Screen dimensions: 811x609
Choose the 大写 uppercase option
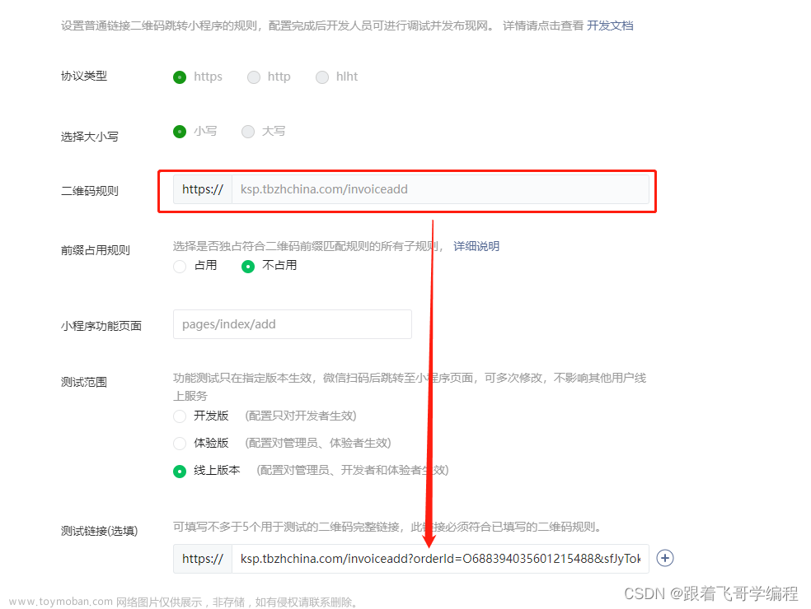[248, 132]
